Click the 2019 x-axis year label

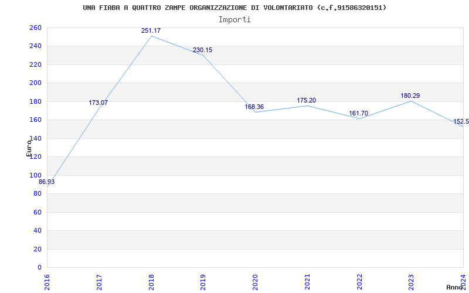[x=203, y=282]
